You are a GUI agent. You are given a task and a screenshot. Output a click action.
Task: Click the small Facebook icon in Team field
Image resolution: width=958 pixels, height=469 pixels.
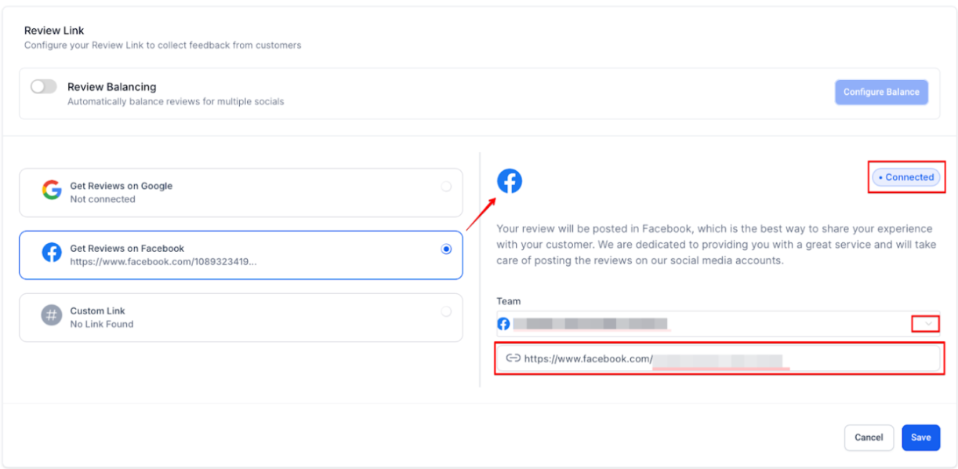504,323
